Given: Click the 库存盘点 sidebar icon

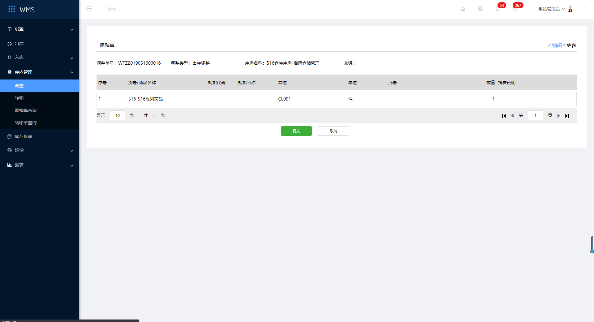Looking at the screenshot, I should [x=10, y=136].
